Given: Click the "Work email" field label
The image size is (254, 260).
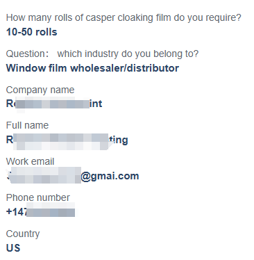Looking at the screenshot, I should 30,161.
